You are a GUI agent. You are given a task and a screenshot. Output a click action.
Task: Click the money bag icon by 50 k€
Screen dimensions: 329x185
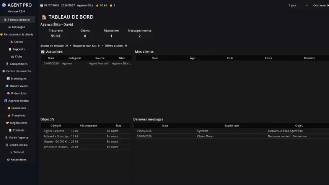[97, 5]
